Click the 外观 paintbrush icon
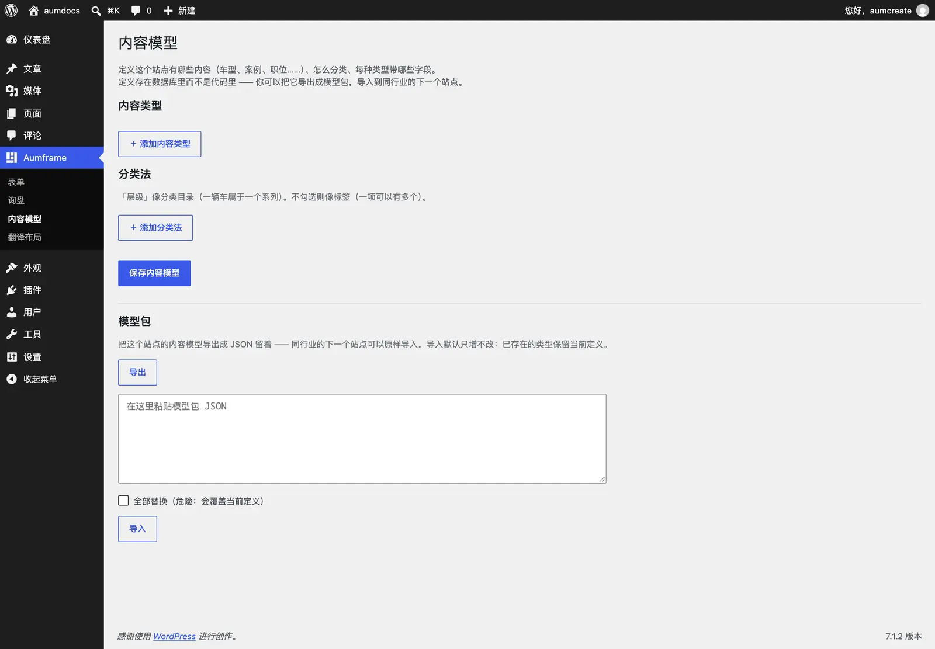Viewport: 935px width, 649px height. (12, 268)
